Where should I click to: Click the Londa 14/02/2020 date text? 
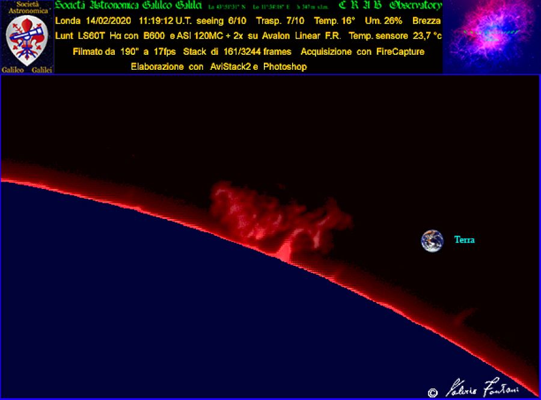tap(93, 21)
